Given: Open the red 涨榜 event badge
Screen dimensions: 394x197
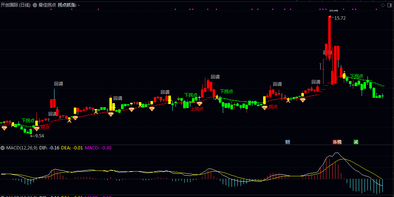Looking at the screenshot, I should (337, 142).
